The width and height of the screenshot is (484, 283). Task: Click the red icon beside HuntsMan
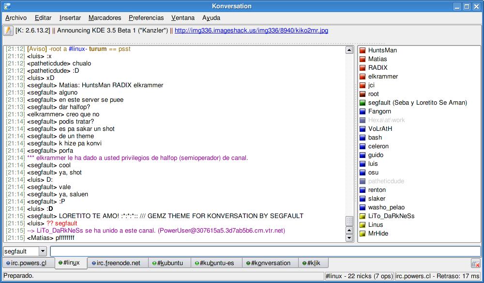tap(363, 50)
